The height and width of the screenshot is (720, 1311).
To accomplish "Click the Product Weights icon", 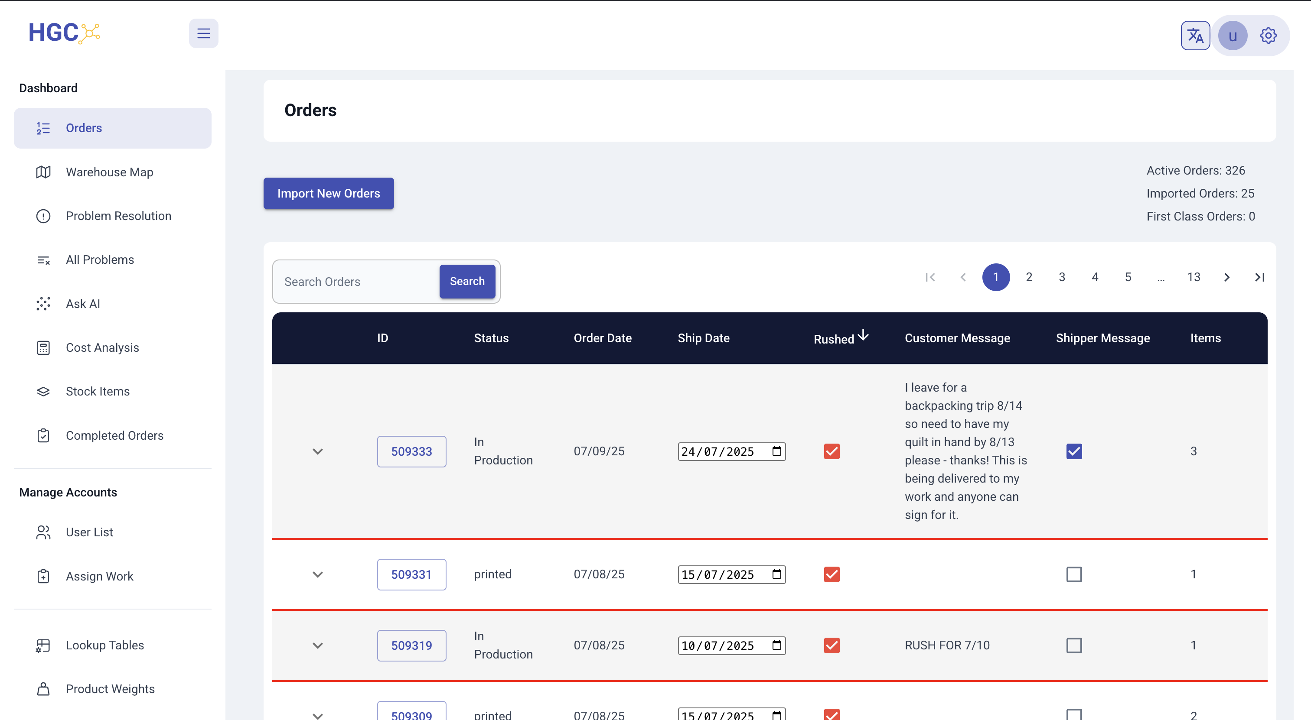I will point(43,689).
